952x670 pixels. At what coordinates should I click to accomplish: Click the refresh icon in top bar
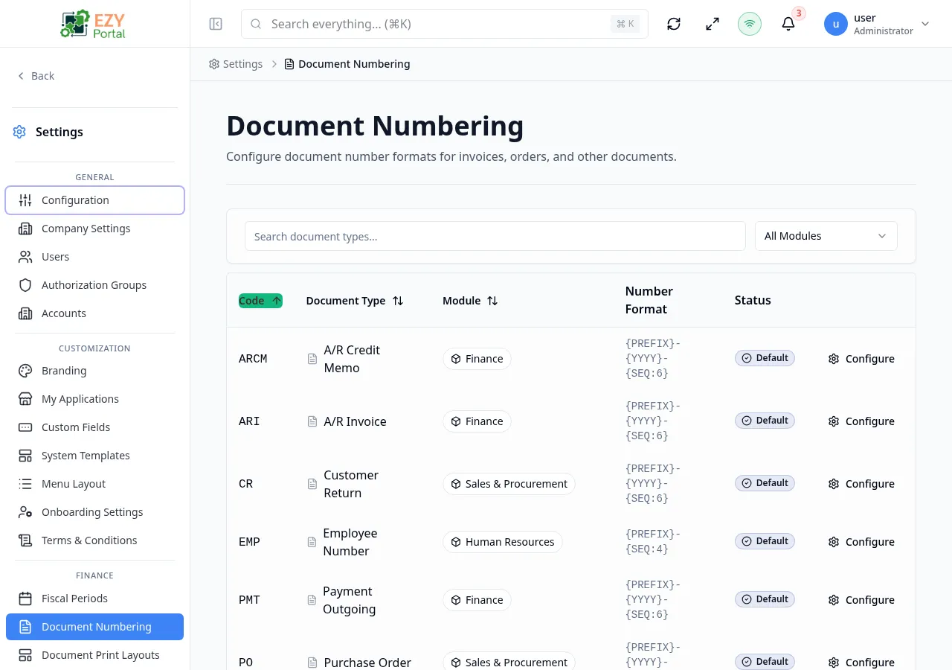674,24
